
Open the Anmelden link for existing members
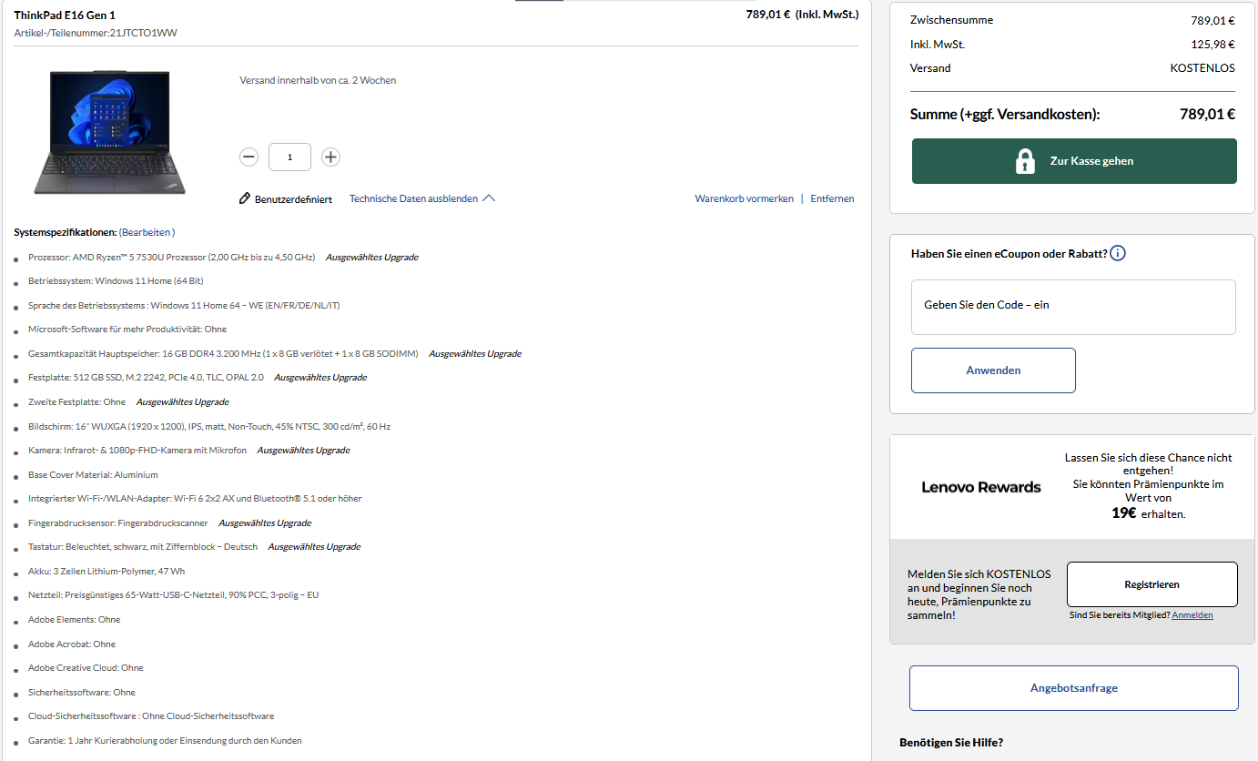1192,614
